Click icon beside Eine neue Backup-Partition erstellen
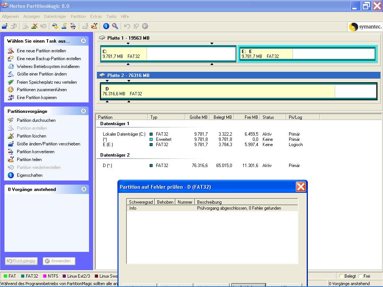 pyautogui.click(x=11, y=59)
